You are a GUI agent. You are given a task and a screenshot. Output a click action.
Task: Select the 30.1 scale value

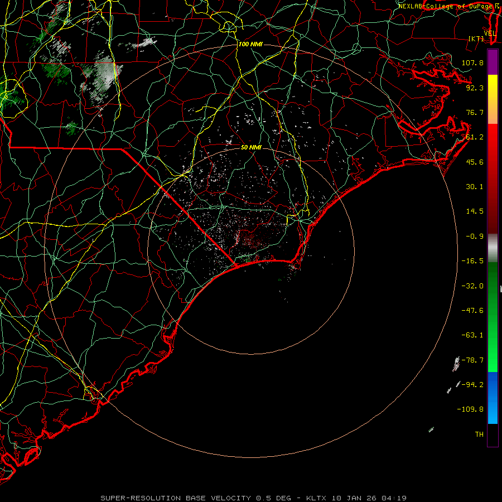(475, 187)
